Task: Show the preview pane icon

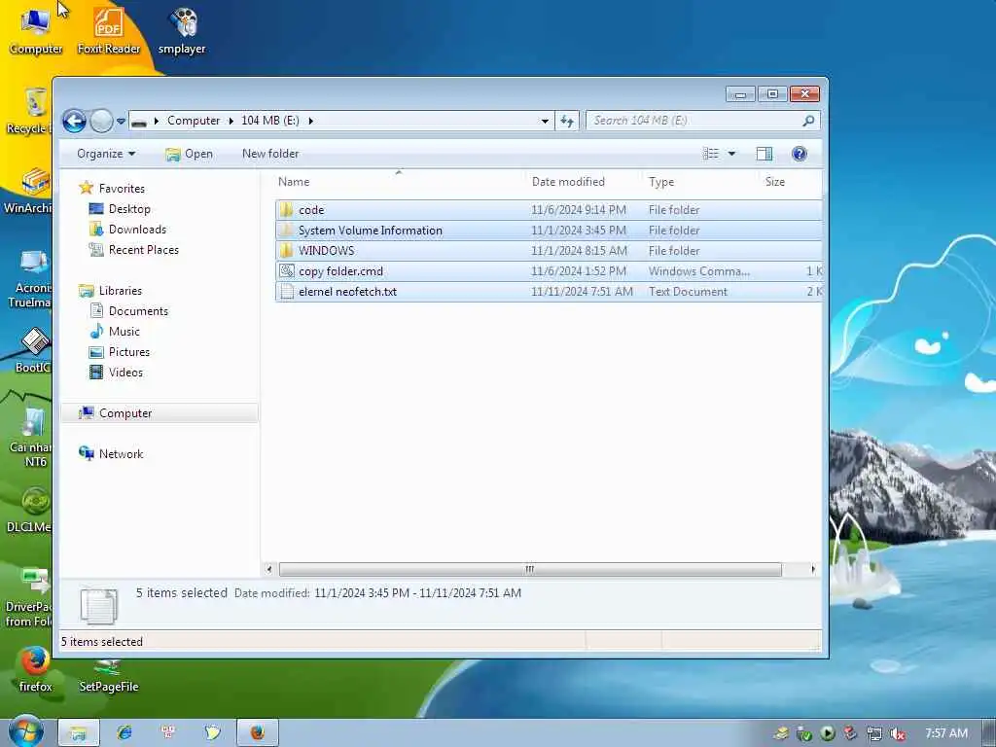Action: [765, 154]
